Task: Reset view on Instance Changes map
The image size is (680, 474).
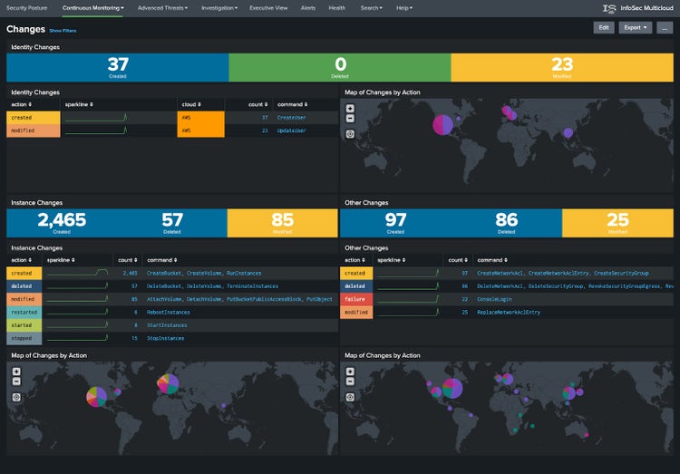Action: click(x=16, y=396)
